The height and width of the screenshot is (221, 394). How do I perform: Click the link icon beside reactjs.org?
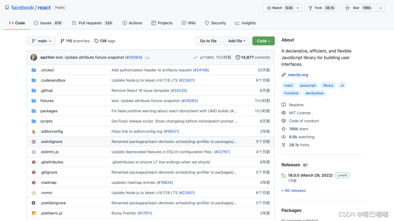283,75
